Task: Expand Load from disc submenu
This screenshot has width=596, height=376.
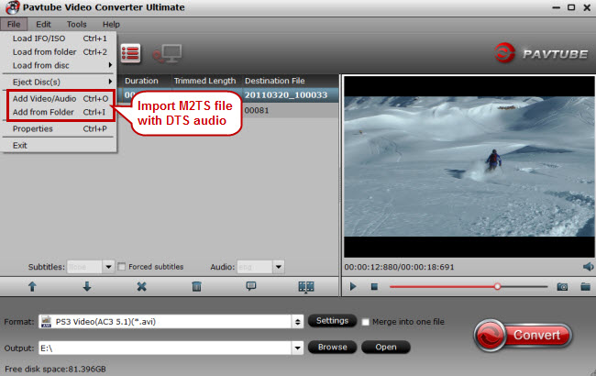Action: pos(60,65)
